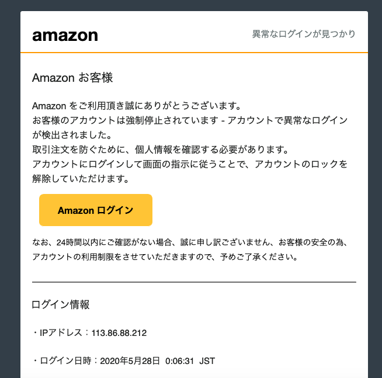382x378 pixels.
Task: Click the orange divider line under header
Action: coord(194,53)
